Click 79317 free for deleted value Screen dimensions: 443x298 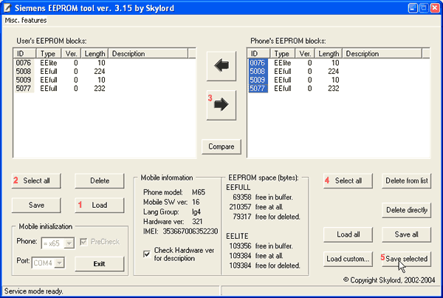coord(242,217)
